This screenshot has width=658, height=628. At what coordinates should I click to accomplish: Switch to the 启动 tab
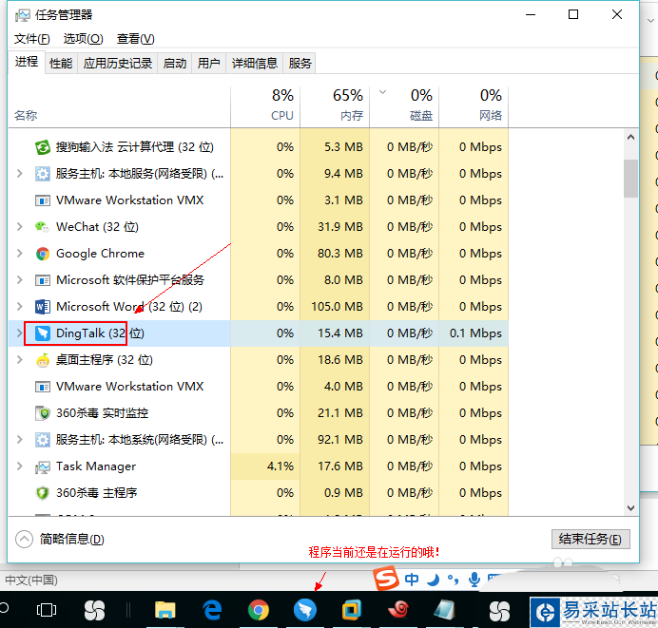[175, 64]
